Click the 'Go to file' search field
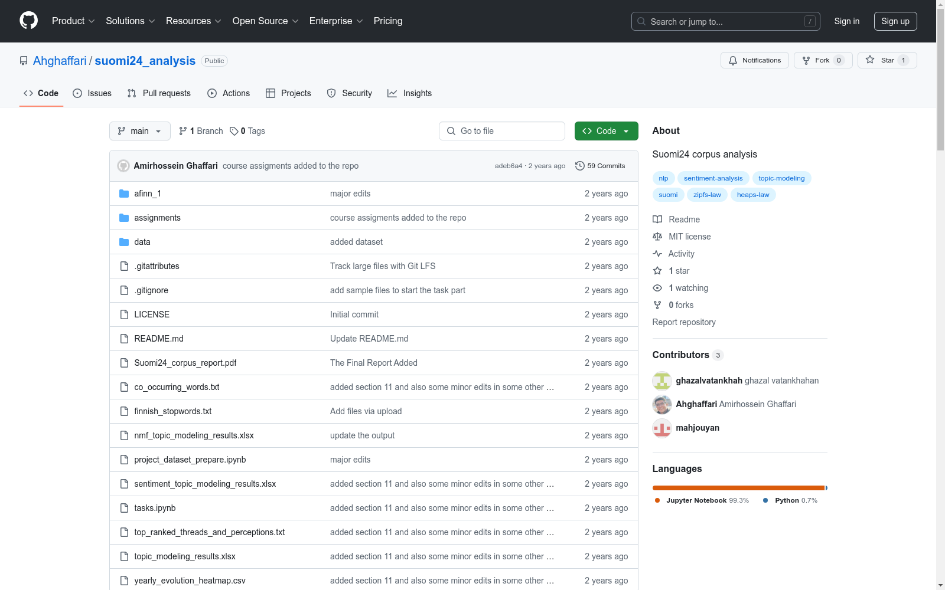The width and height of the screenshot is (945, 590). tap(502, 131)
